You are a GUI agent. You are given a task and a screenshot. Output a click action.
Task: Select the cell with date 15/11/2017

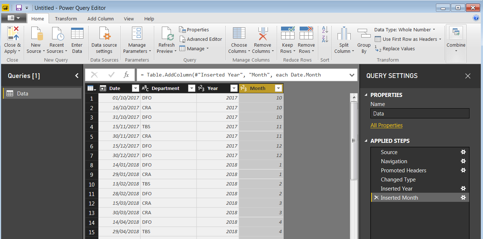119,126
